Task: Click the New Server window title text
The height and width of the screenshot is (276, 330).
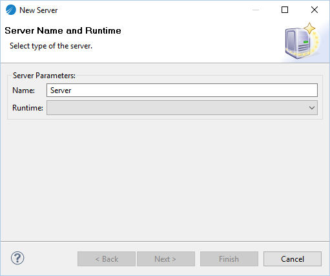Action: click(x=39, y=10)
